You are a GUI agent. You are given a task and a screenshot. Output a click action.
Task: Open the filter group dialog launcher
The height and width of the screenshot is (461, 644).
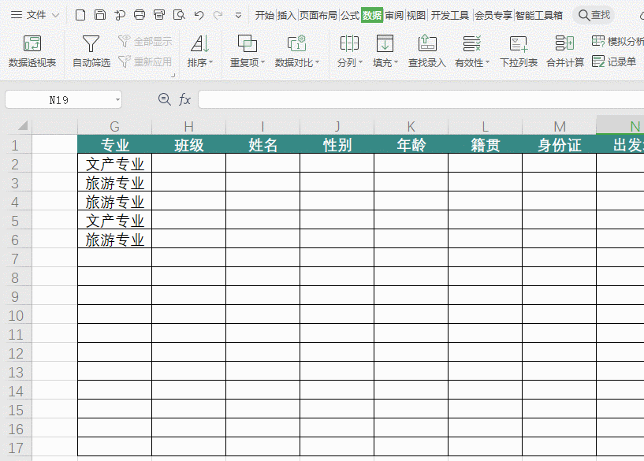click(173, 75)
